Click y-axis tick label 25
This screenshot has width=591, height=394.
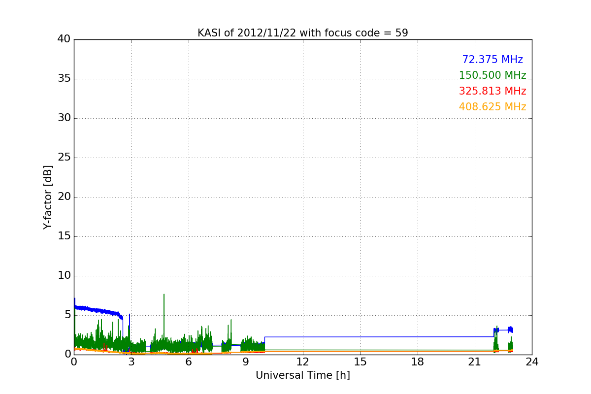coord(64,158)
